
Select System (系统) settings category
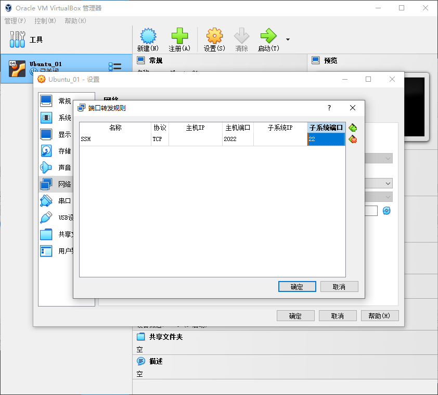56,118
